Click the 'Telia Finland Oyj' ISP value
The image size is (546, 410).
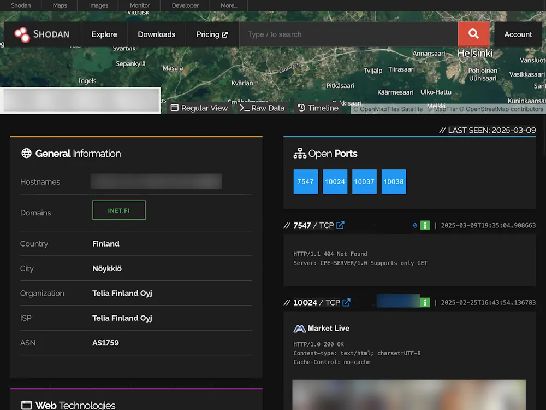[122, 318]
